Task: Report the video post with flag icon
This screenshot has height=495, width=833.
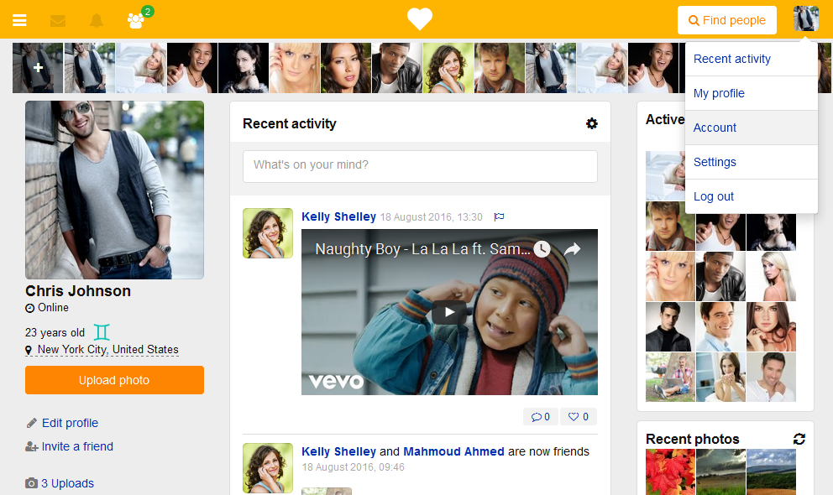Action: pyautogui.click(x=499, y=216)
